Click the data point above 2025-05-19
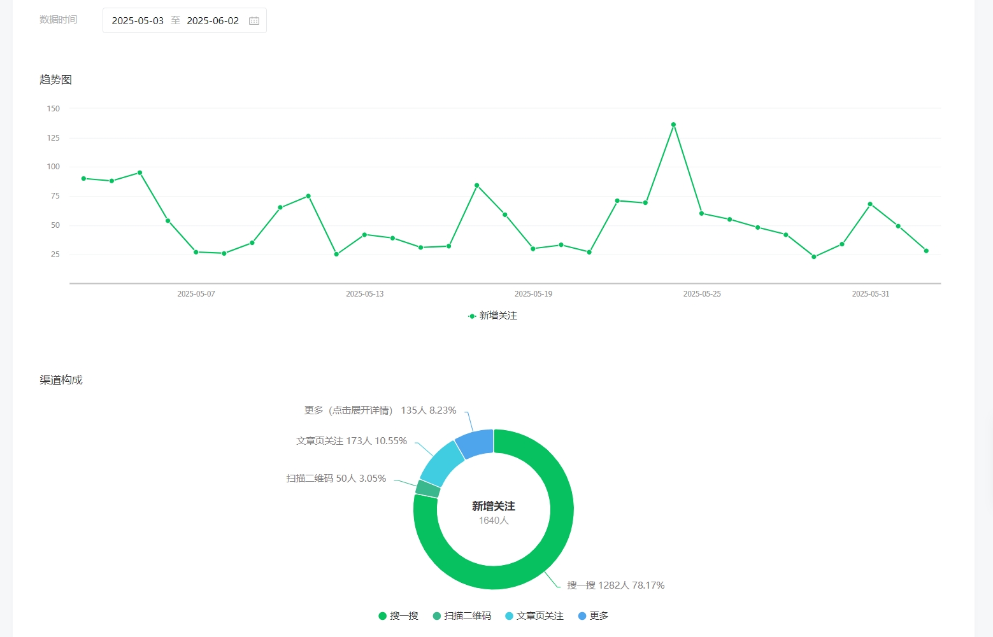The image size is (993, 637). coord(533,249)
